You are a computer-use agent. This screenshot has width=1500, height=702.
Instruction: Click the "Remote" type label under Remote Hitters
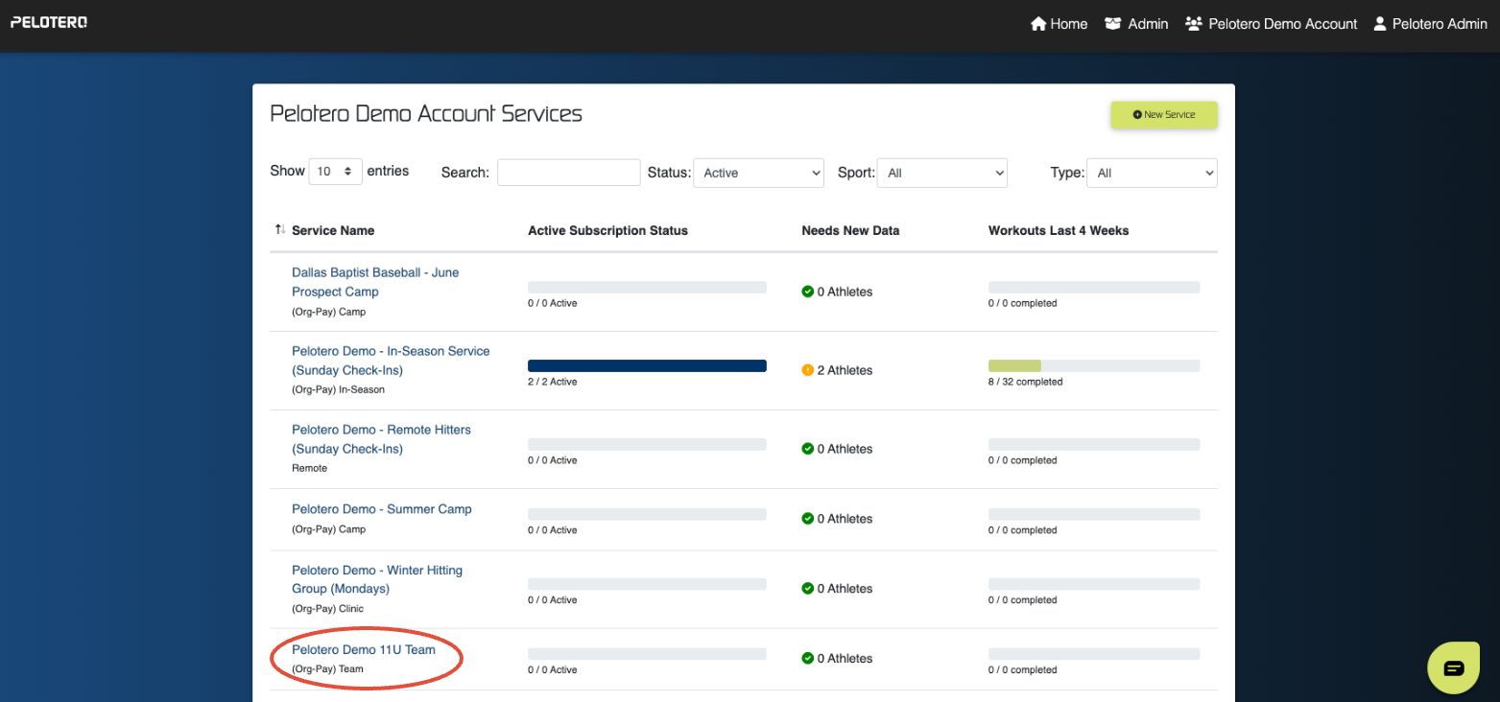[x=309, y=468]
